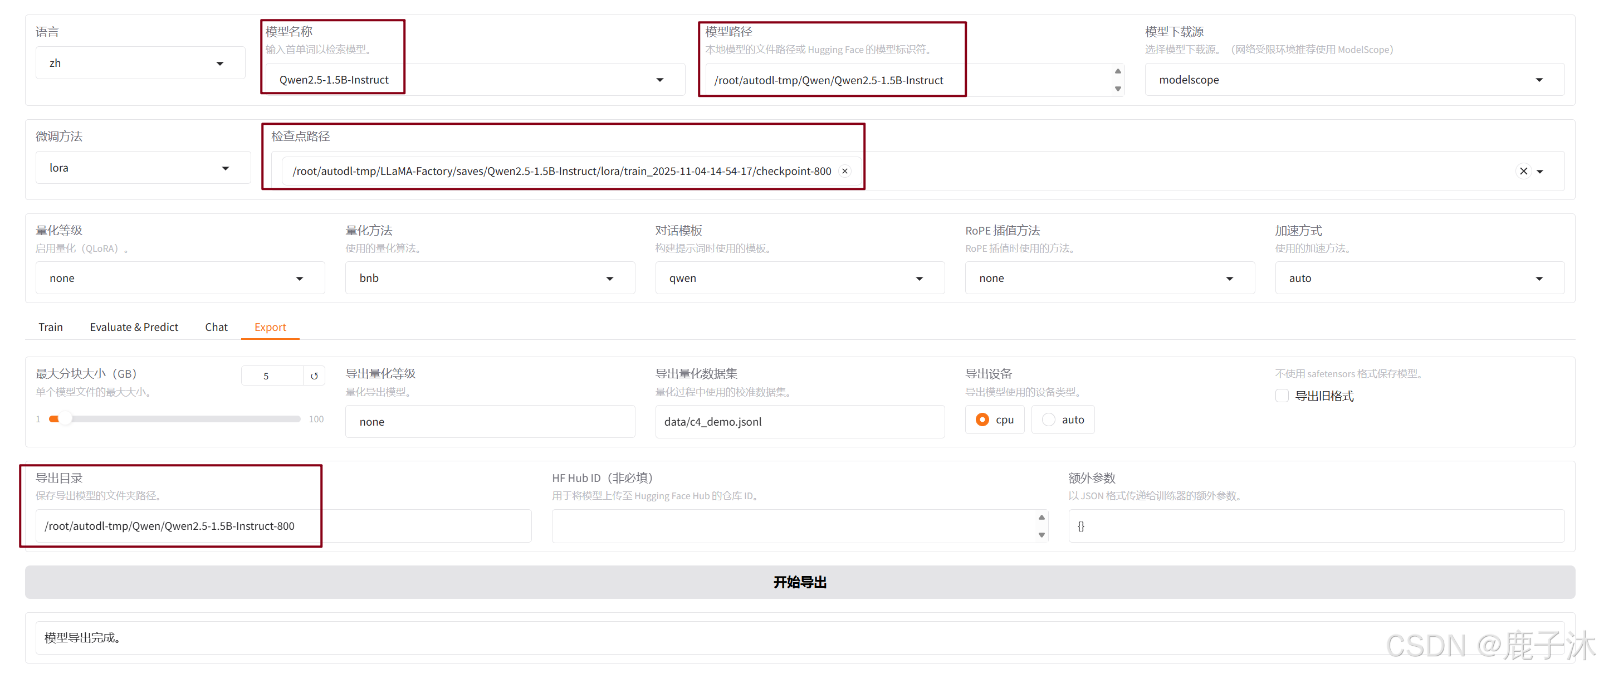Click up arrow in HF Hub ID box
The width and height of the screenshot is (1599, 673).
[x=1041, y=517]
